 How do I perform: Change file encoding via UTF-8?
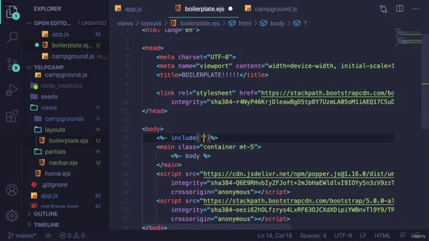[x=343, y=235]
